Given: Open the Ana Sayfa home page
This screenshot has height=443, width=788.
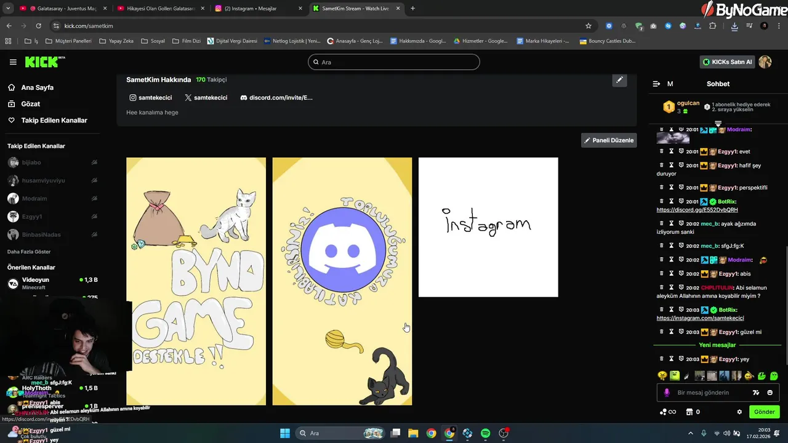Looking at the screenshot, I should [x=31, y=87].
